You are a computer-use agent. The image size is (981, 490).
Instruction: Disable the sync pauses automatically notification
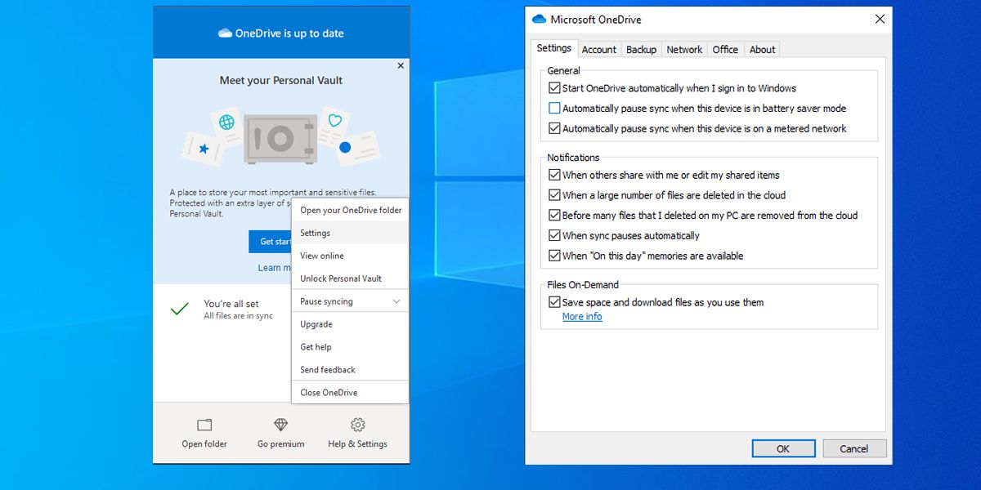555,235
